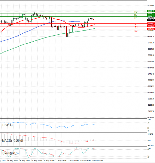Image resolution: width=155 pixels, height=163 pixels.
Task: Click the 5552.00 price axis value
Action: [x=151, y=61]
